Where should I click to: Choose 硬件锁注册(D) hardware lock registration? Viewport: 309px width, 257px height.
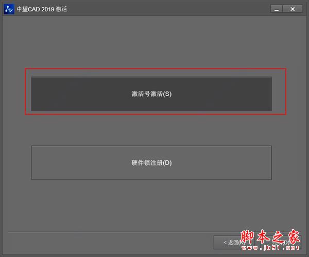pos(151,163)
